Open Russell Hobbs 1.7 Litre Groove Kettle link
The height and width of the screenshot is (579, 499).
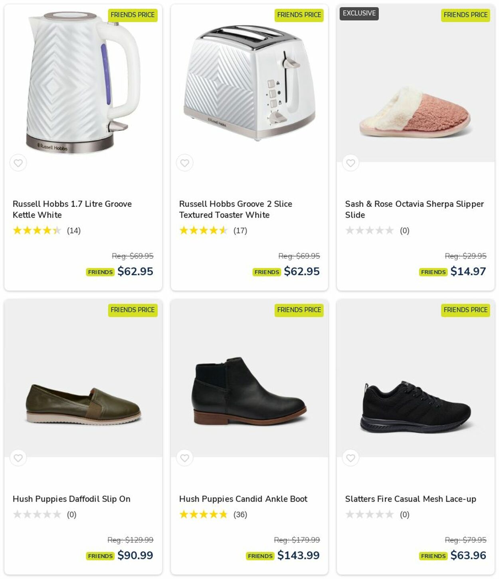(72, 209)
